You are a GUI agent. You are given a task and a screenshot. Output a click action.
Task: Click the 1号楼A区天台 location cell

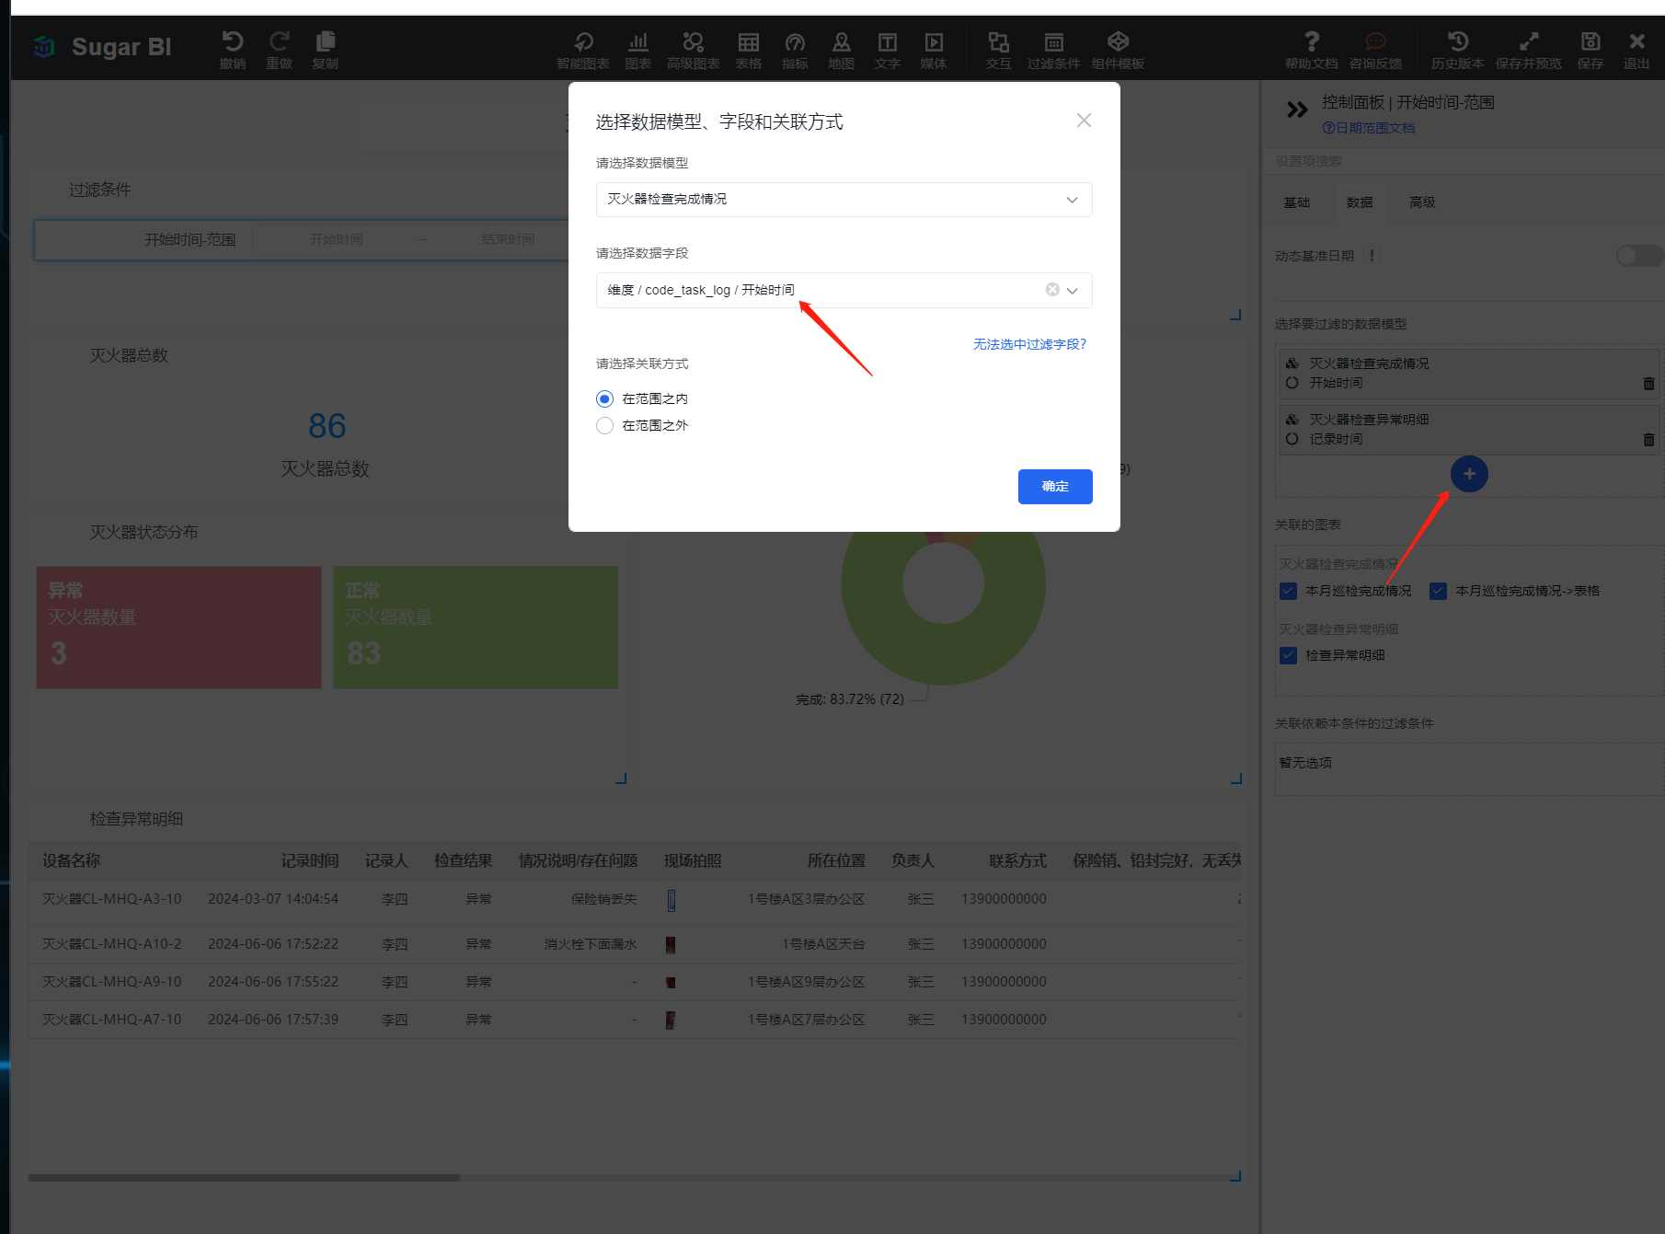823,944
